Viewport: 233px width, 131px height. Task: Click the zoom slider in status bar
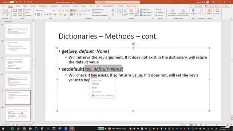[x=217, y=125]
